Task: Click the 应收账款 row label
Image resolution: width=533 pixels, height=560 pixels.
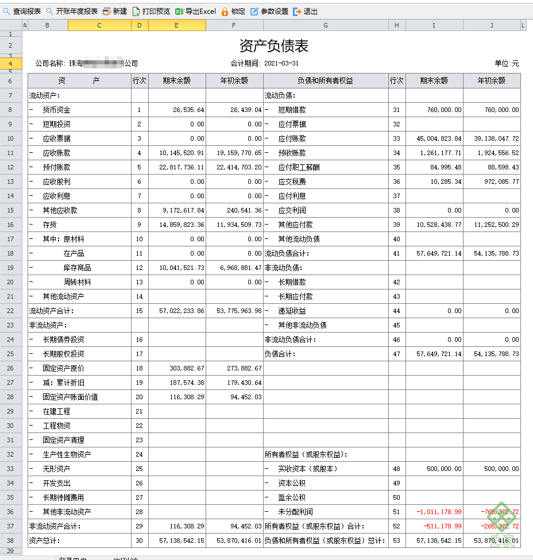Action: pyautogui.click(x=56, y=153)
